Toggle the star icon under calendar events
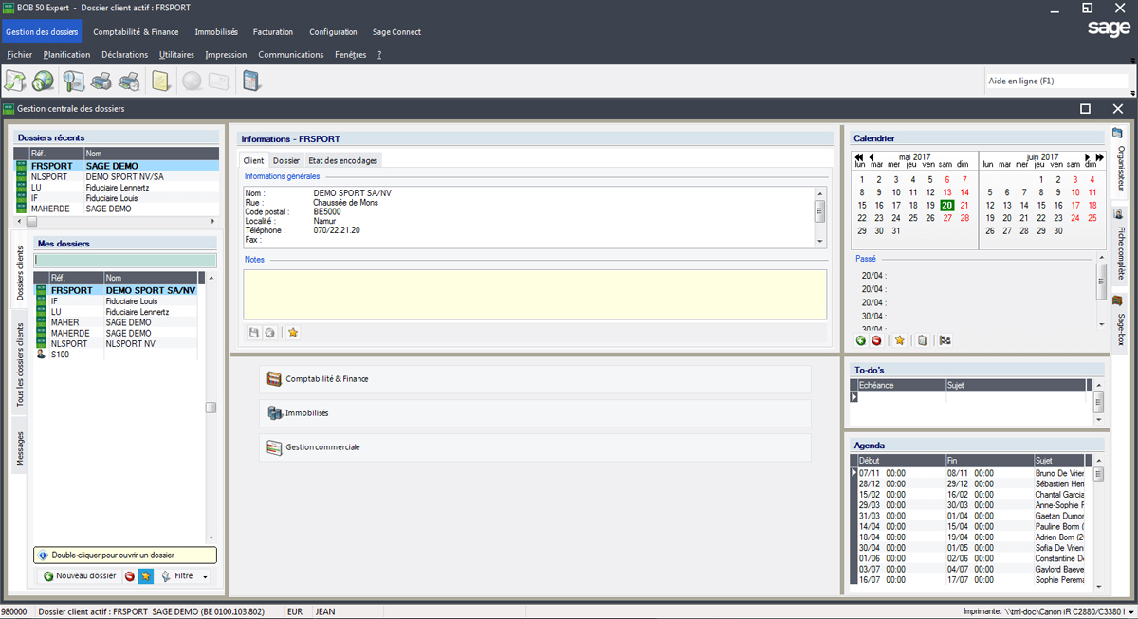Image resolution: width=1138 pixels, height=619 pixels. [x=899, y=340]
